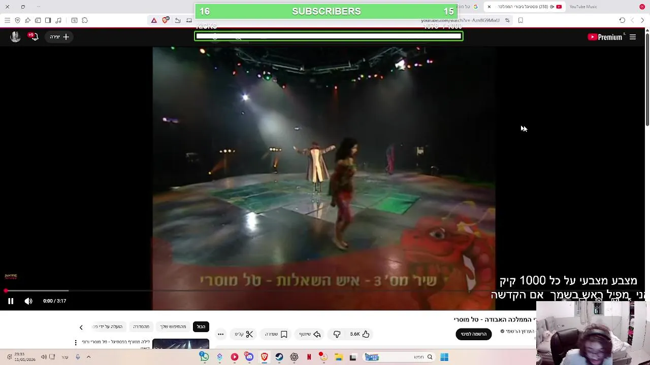Close the active YouTube tab
The height and width of the screenshot is (365, 650).
click(489, 7)
